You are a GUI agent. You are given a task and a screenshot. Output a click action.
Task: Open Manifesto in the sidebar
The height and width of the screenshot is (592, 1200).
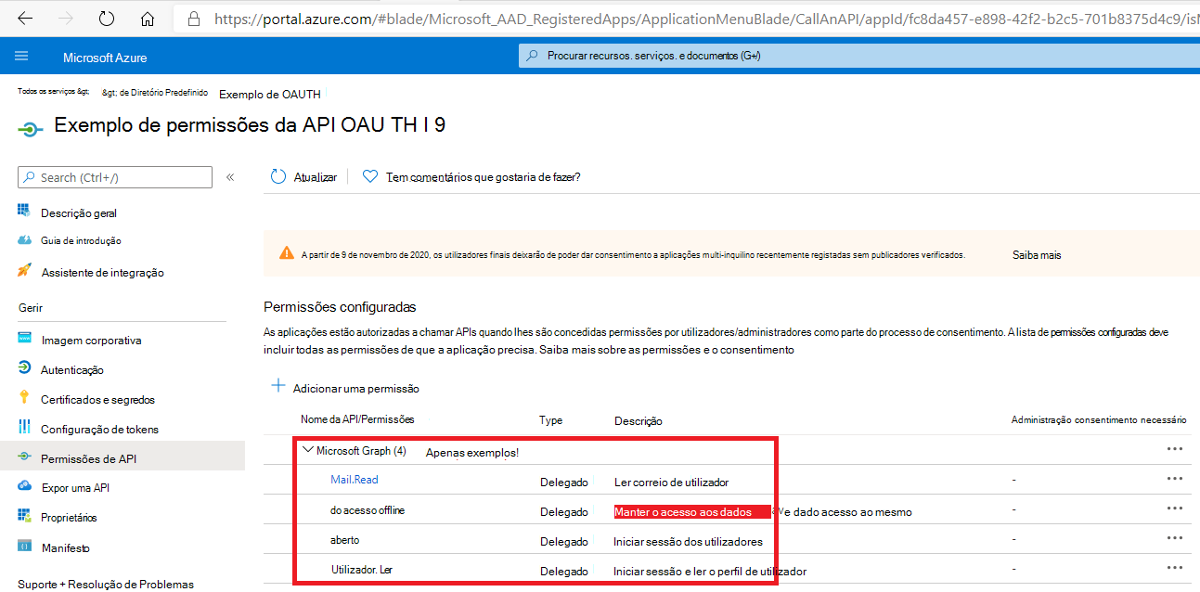coord(66,547)
